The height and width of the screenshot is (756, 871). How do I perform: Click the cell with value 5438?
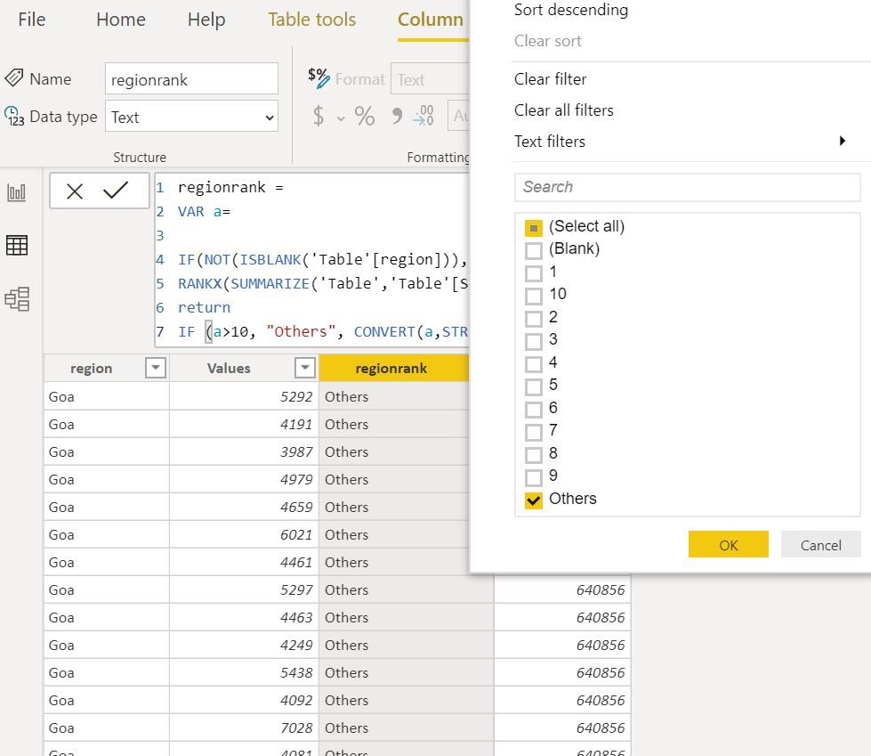point(244,672)
